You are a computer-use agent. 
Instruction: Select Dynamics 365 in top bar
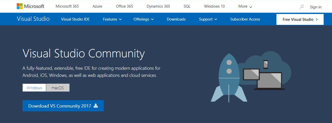tap(158, 6)
